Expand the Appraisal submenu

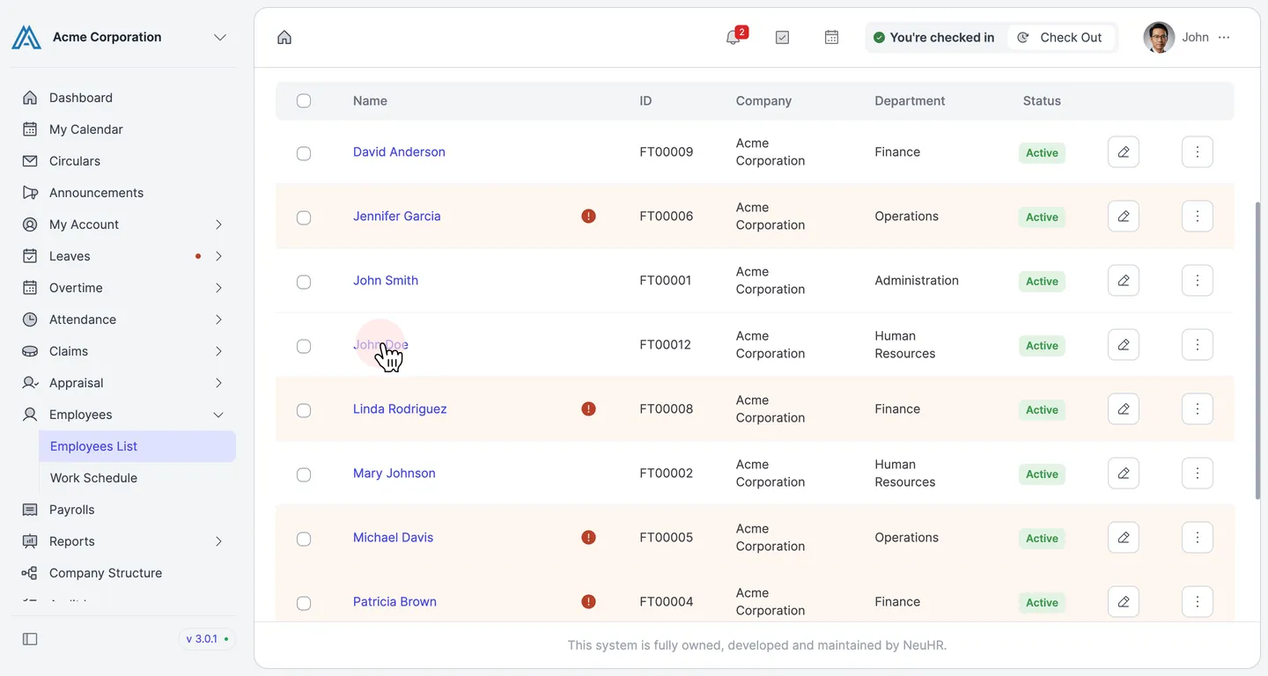click(218, 383)
